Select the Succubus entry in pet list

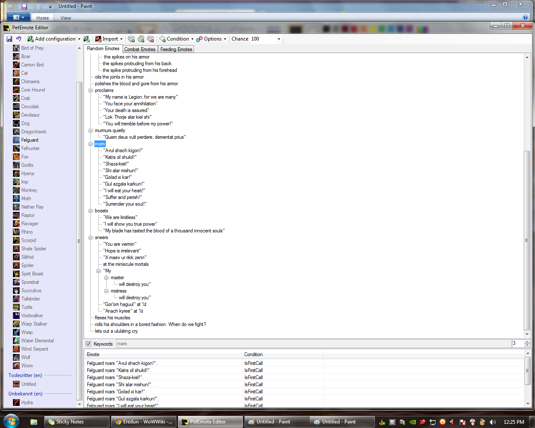[31, 290]
